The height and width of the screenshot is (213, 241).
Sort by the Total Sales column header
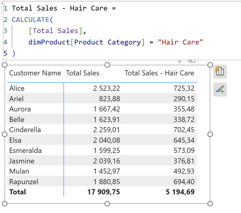coord(82,73)
